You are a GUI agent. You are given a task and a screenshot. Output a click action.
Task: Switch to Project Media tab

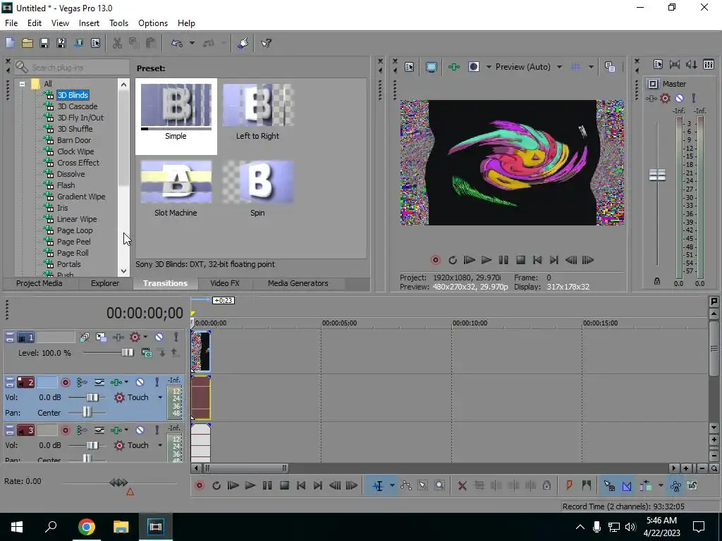pyautogui.click(x=39, y=283)
